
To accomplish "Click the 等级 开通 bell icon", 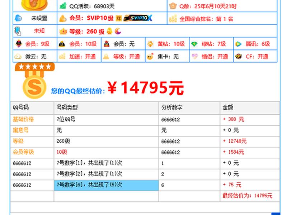I will coord(106,57).
